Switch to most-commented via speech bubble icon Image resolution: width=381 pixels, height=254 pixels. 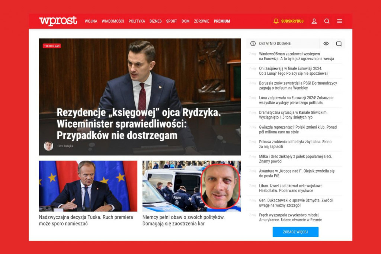coord(339,44)
